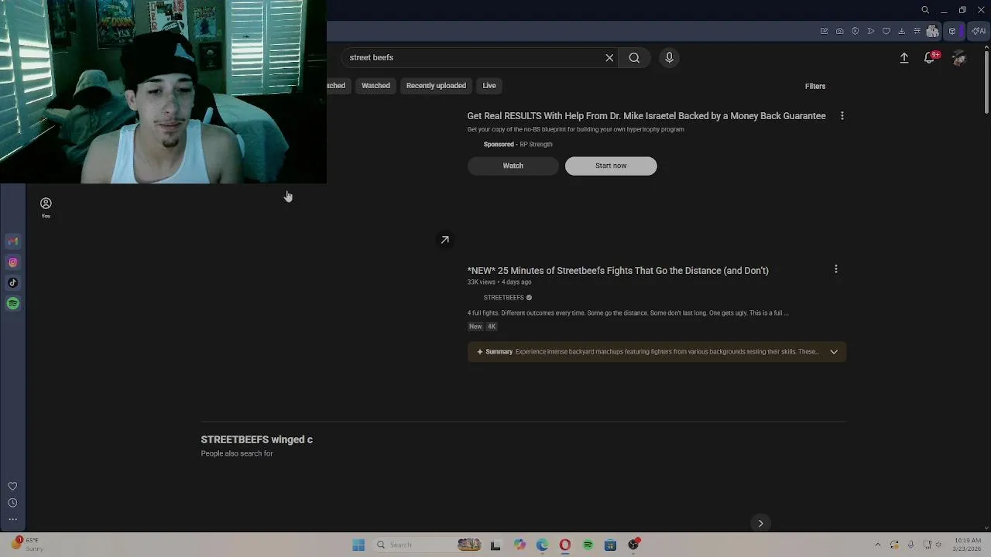The image size is (991, 557).
Task: Open Spotify from the Windows taskbar
Action: click(x=588, y=545)
